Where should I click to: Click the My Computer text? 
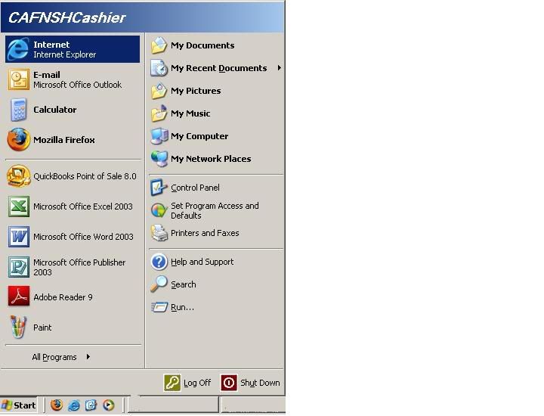coord(199,136)
